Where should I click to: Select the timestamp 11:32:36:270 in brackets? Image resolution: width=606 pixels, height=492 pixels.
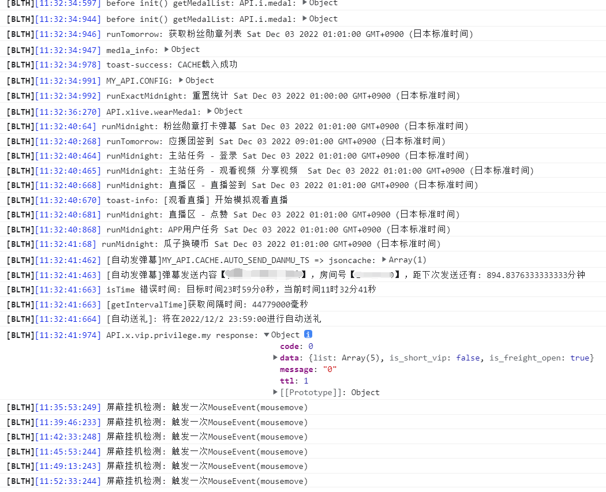click(67, 111)
